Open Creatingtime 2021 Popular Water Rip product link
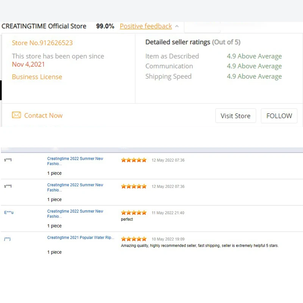 click(81, 237)
